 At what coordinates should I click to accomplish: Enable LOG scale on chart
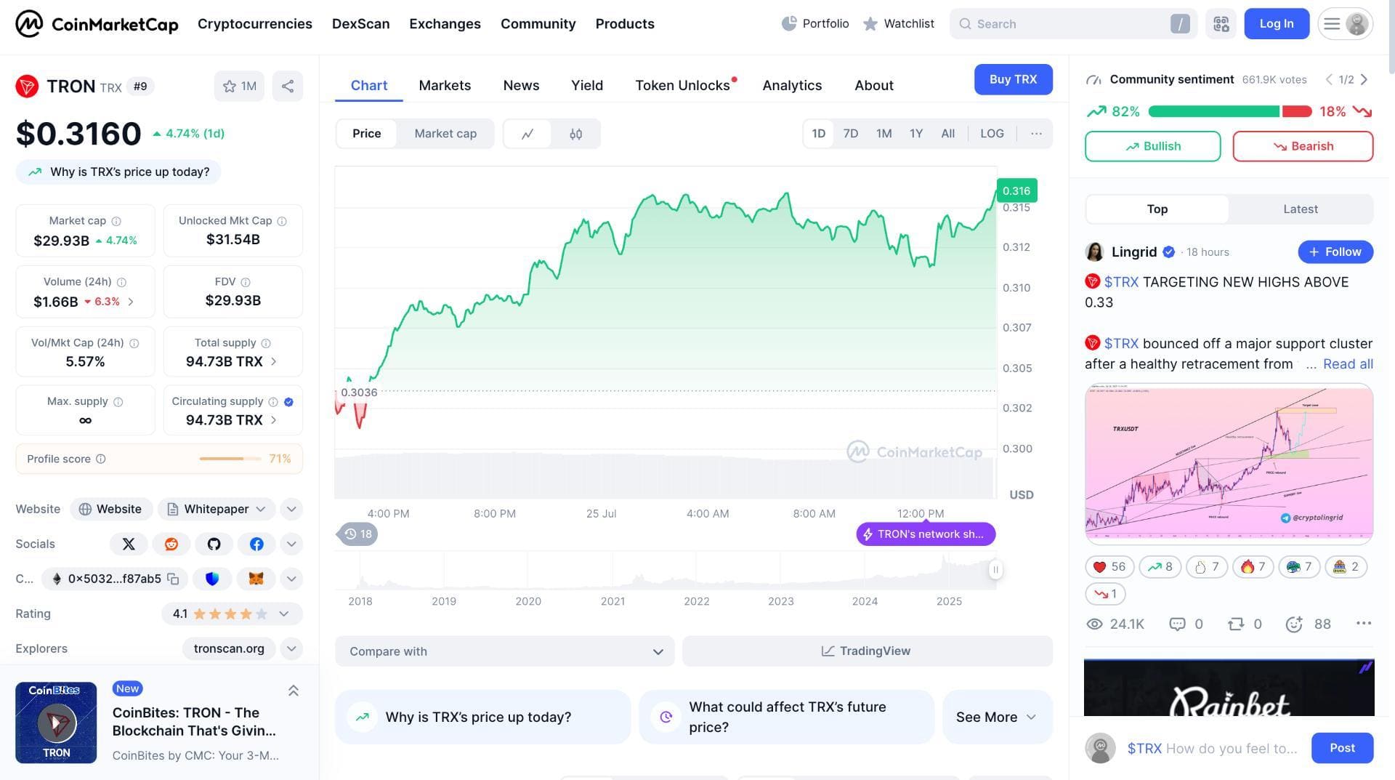[992, 134]
